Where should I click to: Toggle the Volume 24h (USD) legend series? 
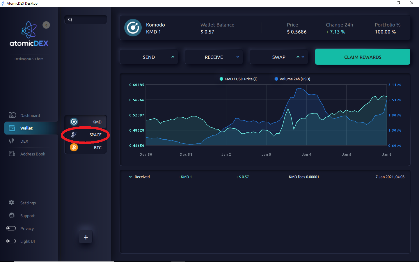click(292, 79)
